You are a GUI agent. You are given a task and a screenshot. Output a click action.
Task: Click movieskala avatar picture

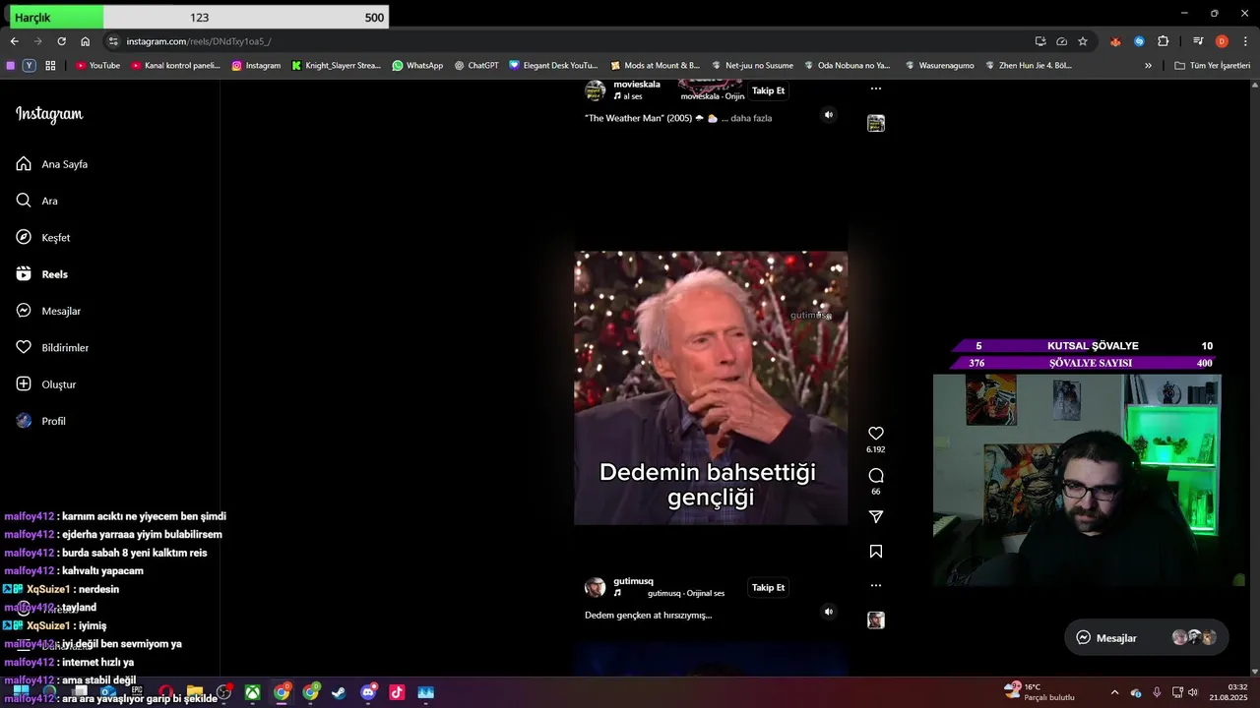pos(596,90)
